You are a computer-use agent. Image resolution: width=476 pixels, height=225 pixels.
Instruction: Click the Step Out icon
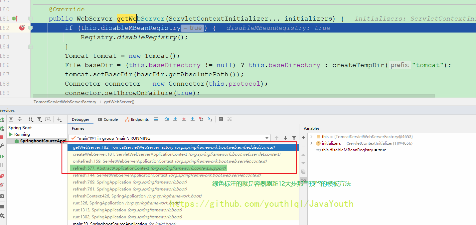pos(193,119)
